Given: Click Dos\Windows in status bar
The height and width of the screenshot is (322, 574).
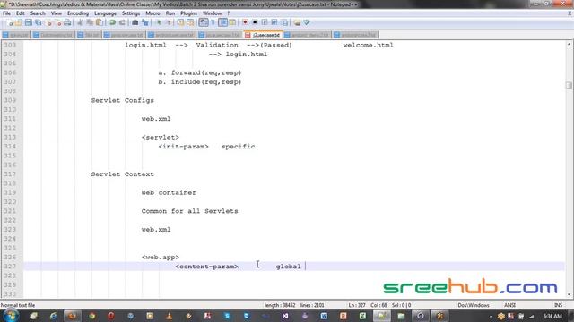Looking at the screenshot, I should point(473,305).
